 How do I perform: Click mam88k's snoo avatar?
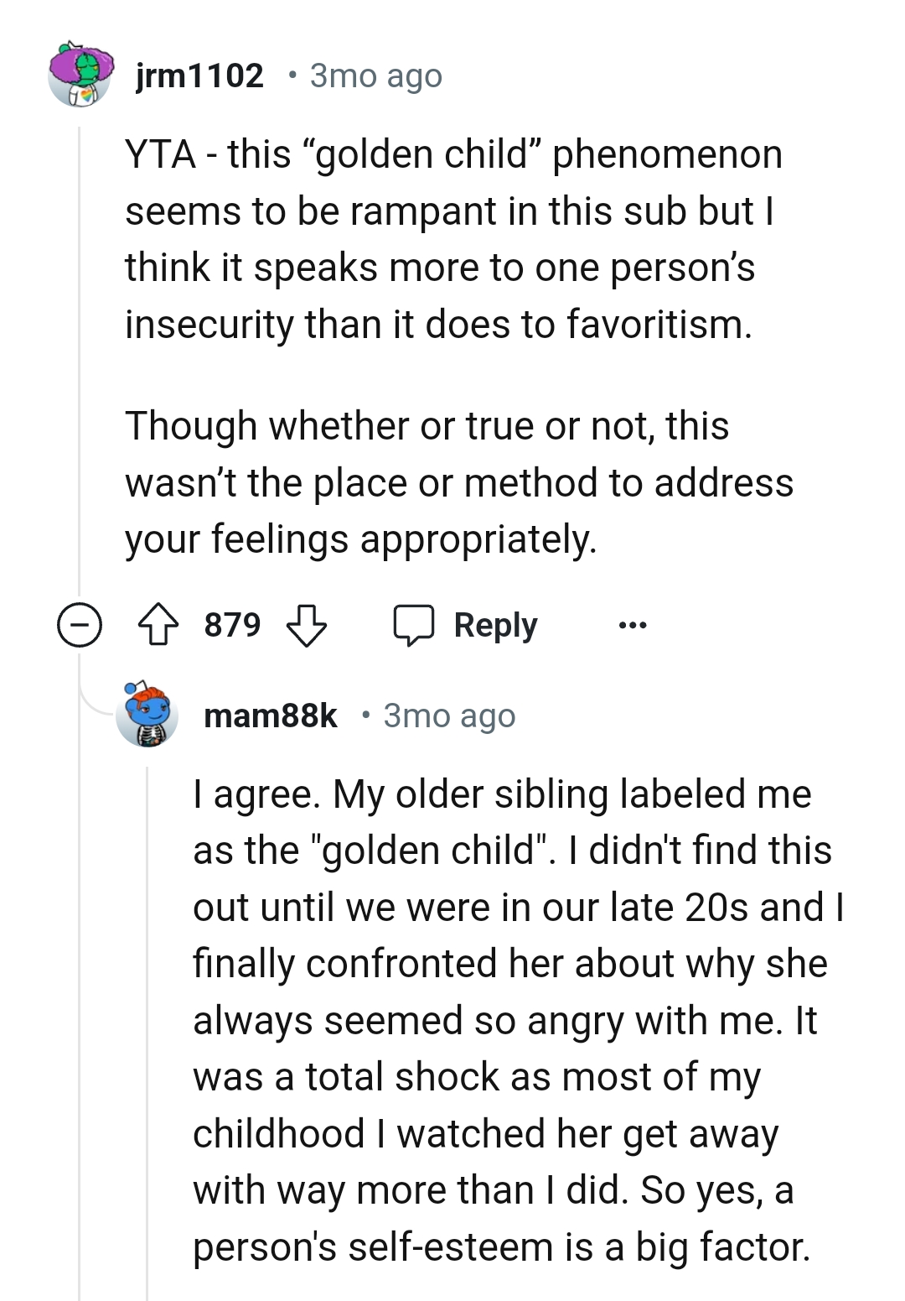[147, 716]
